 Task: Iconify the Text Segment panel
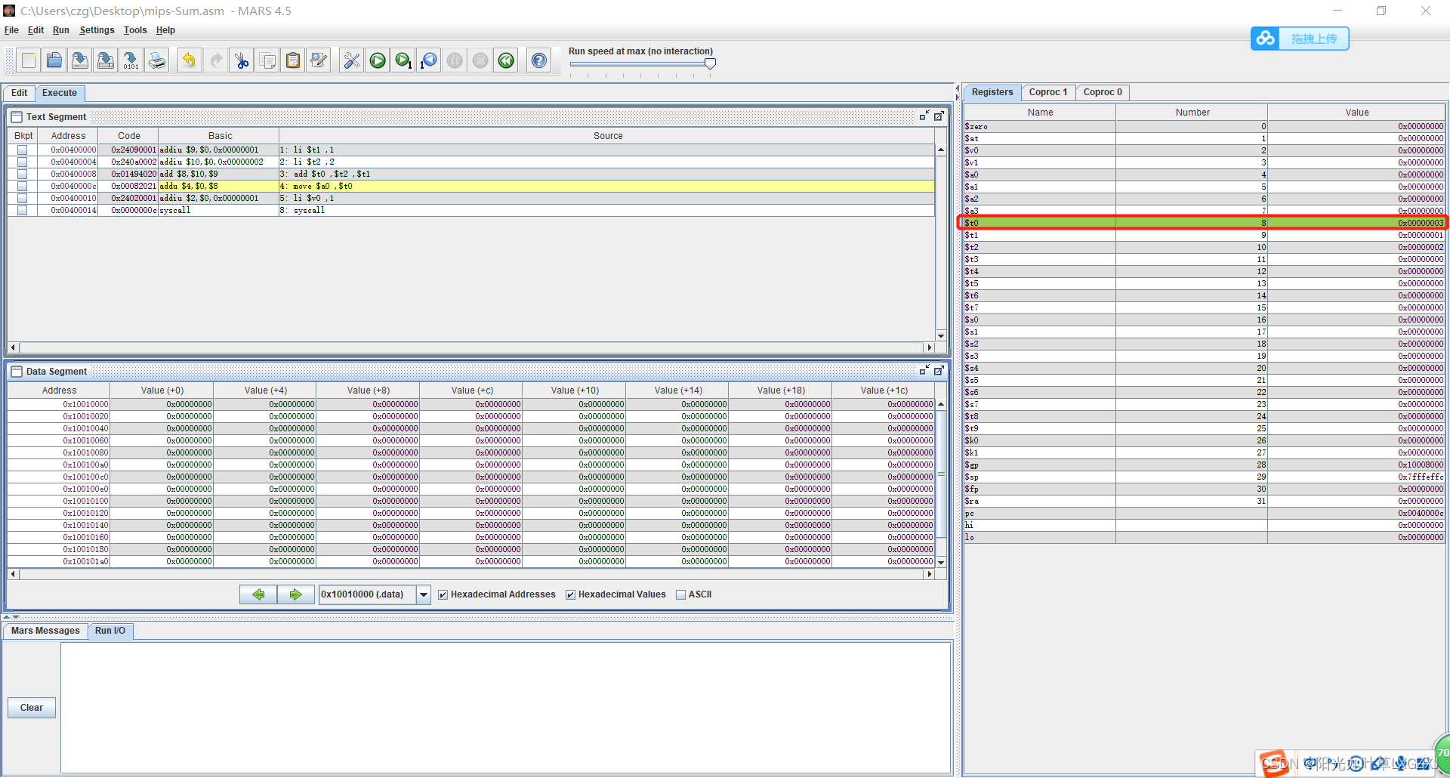924,116
